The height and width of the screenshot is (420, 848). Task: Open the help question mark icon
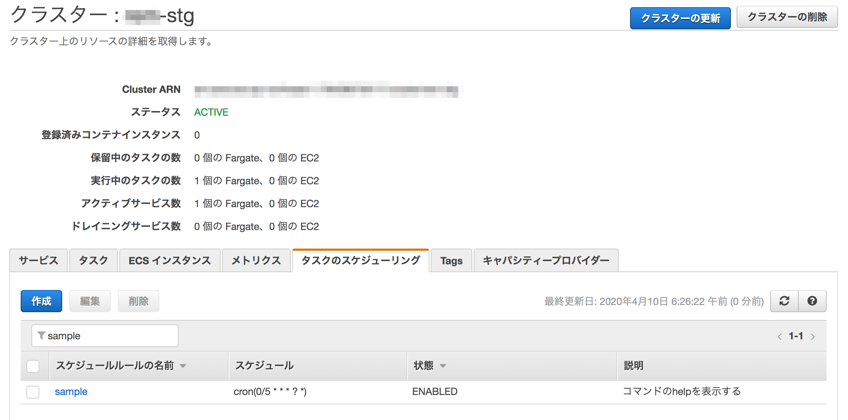(812, 301)
